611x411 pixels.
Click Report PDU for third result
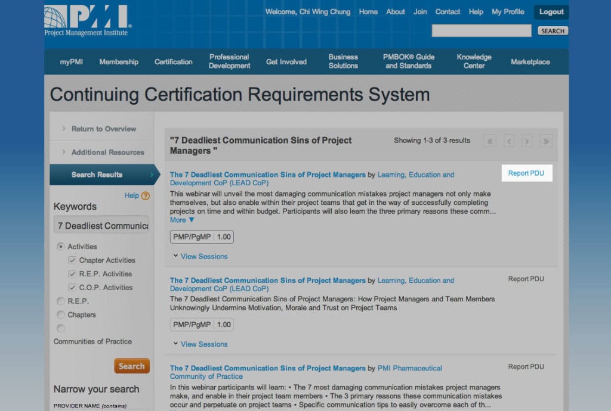(526, 367)
